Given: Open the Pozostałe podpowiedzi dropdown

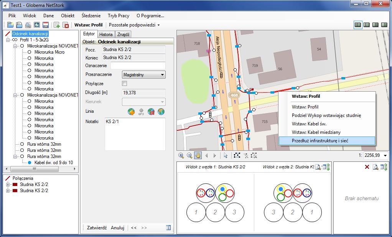Looking at the screenshot, I should [x=134, y=25].
